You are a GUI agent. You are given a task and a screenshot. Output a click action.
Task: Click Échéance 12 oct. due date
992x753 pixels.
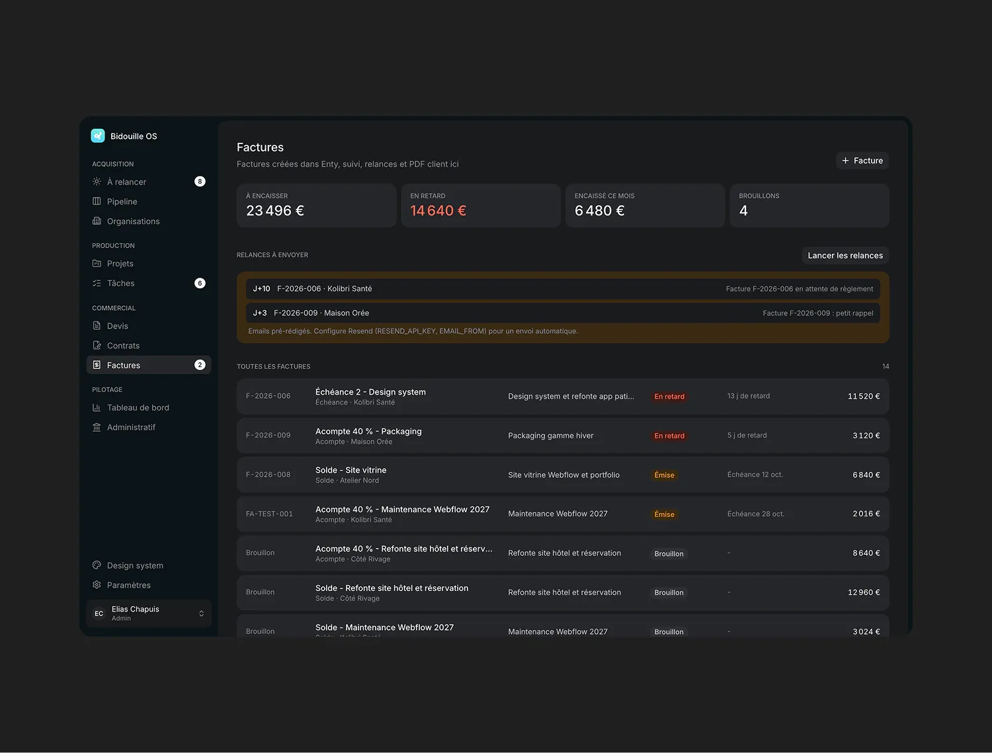tap(755, 475)
